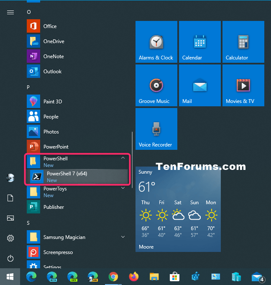Screen dimensions: 271x285
Task: Click the Samsung Magician label
Action: [x=64, y=237]
